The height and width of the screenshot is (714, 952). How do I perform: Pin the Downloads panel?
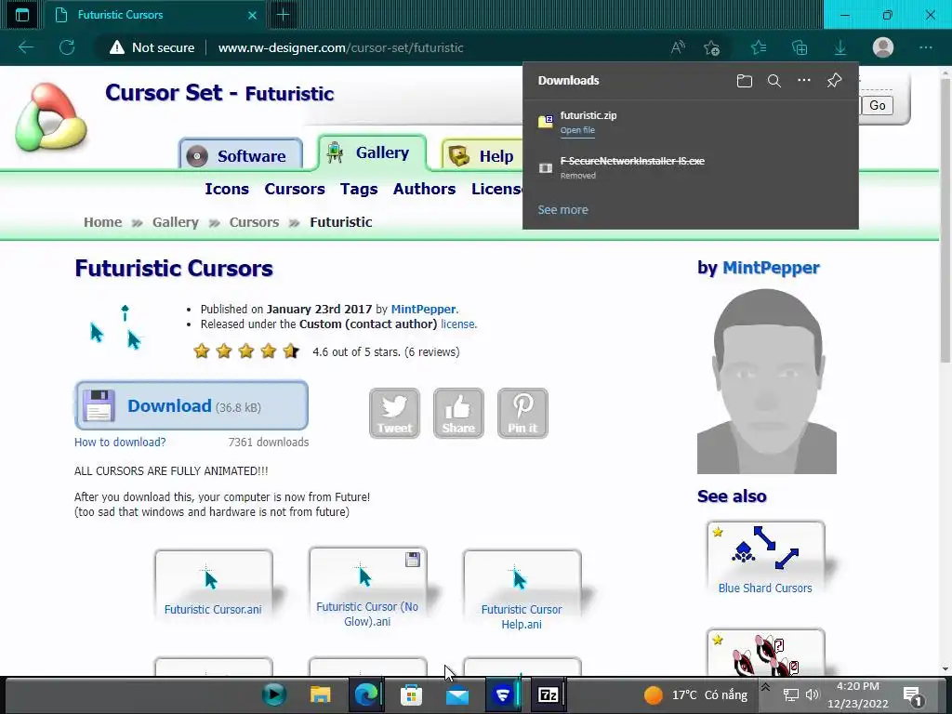[834, 81]
